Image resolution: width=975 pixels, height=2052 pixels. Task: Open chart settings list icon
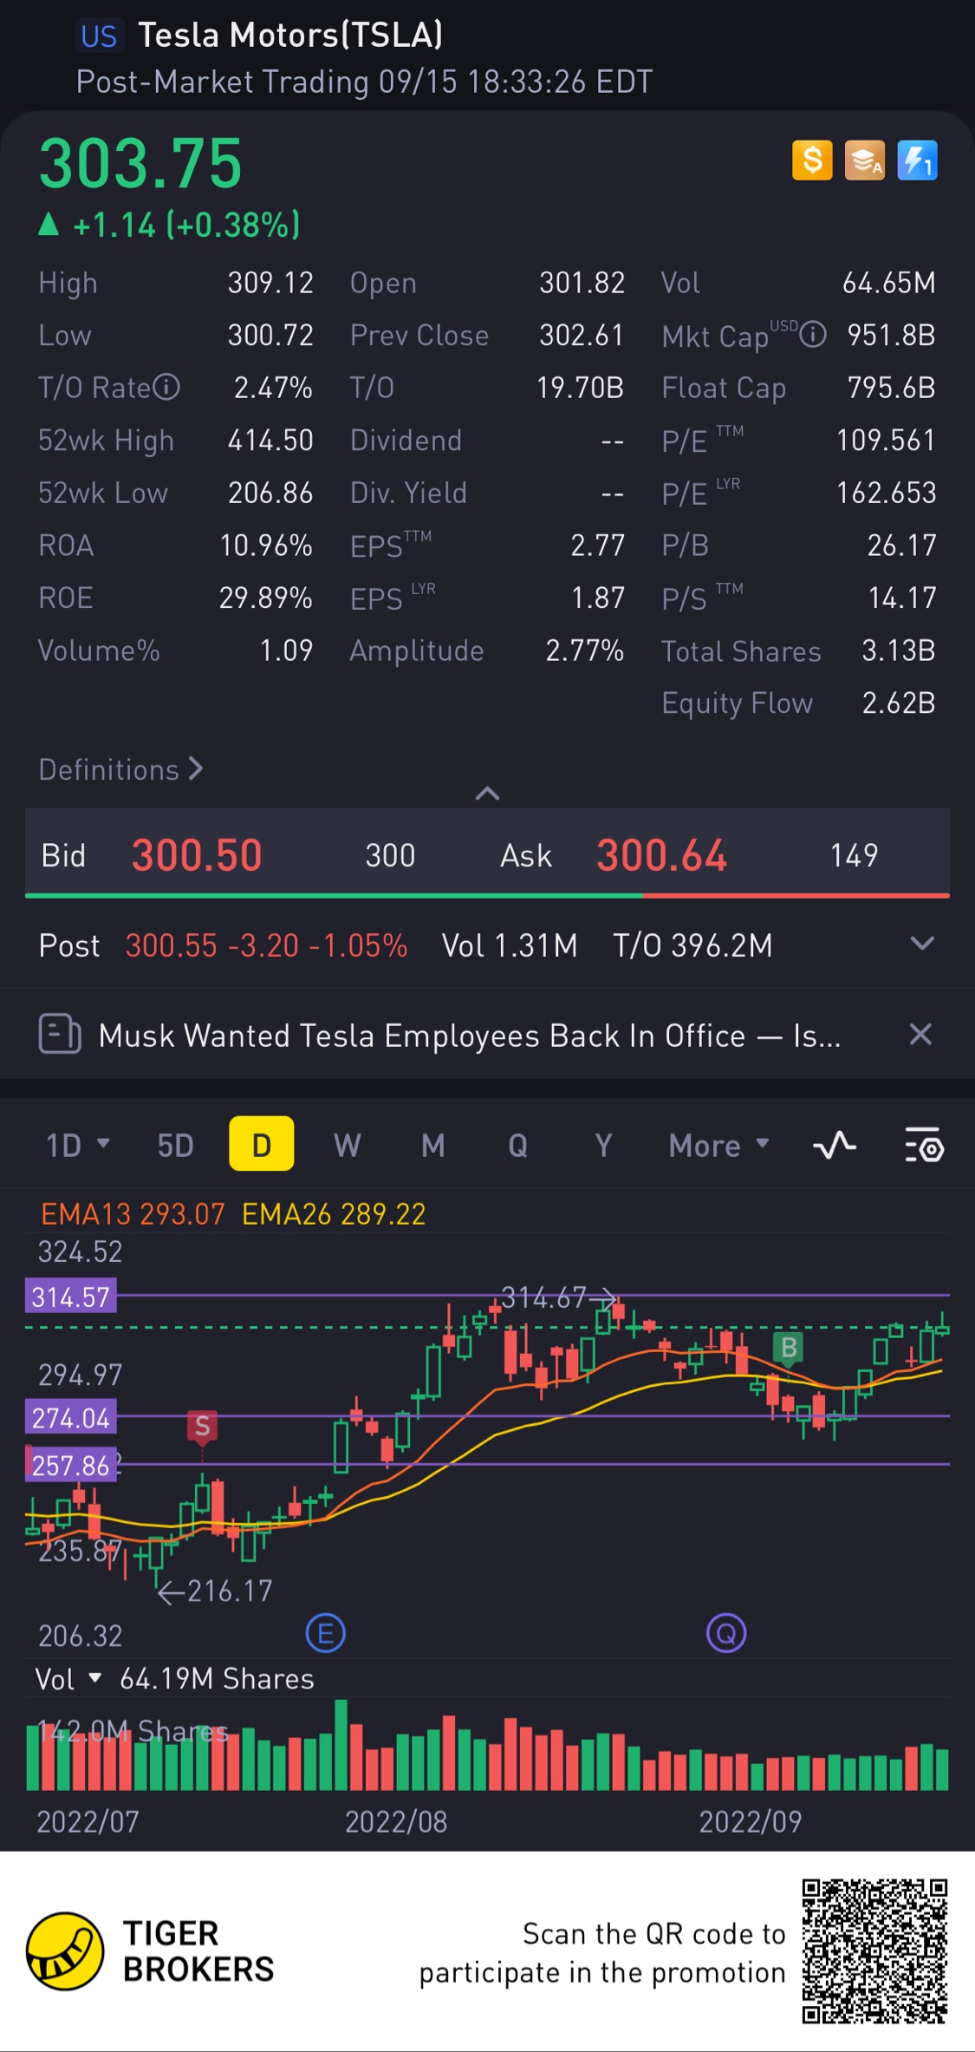coord(924,1146)
